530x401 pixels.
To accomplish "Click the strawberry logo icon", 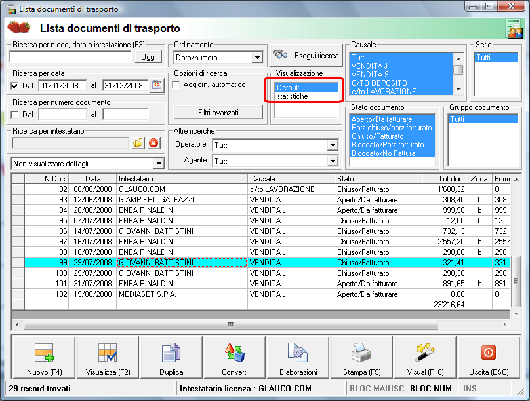I will tap(19, 28).
